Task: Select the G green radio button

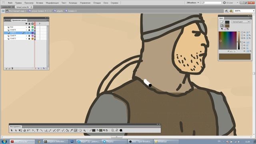Action: (242, 45)
